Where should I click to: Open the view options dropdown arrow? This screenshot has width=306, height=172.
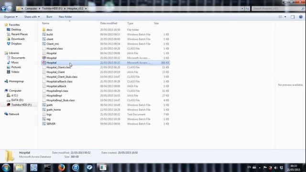(x=285, y=17)
